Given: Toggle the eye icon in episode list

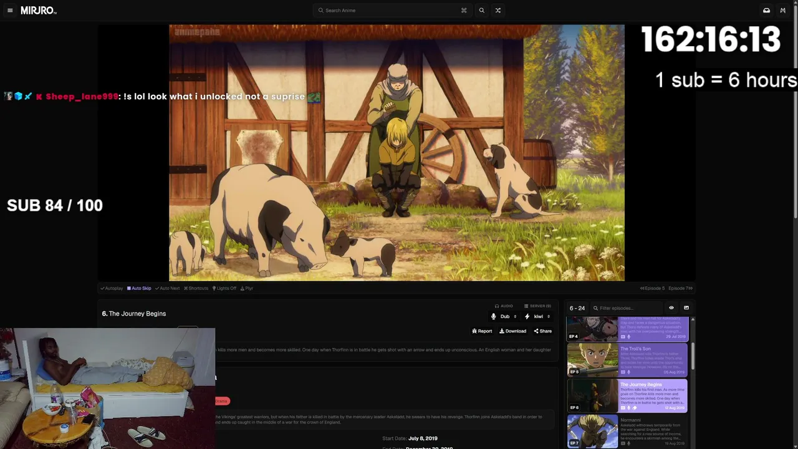Looking at the screenshot, I should [x=671, y=308].
